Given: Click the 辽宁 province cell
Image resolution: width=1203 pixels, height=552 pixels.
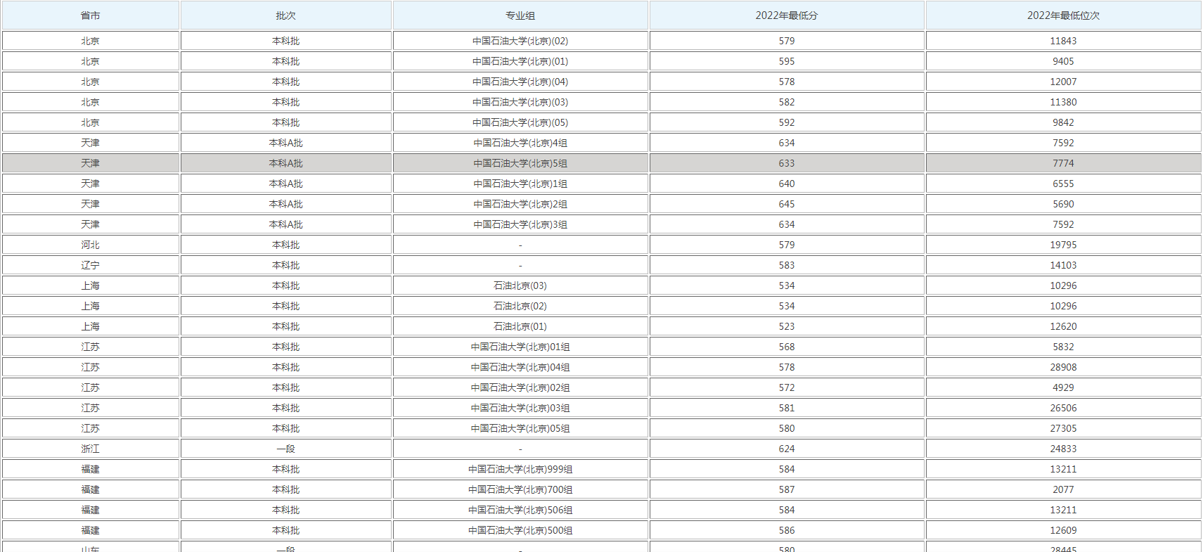Looking at the screenshot, I should [x=91, y=265].
